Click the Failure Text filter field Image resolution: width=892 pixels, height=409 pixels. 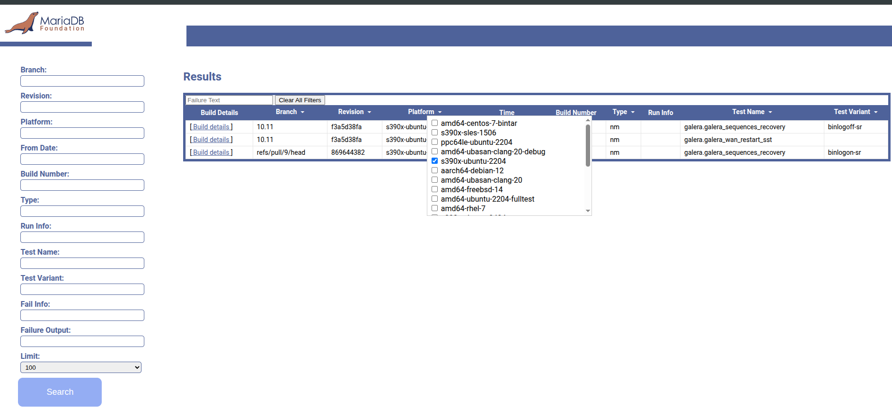coord(229,100)
